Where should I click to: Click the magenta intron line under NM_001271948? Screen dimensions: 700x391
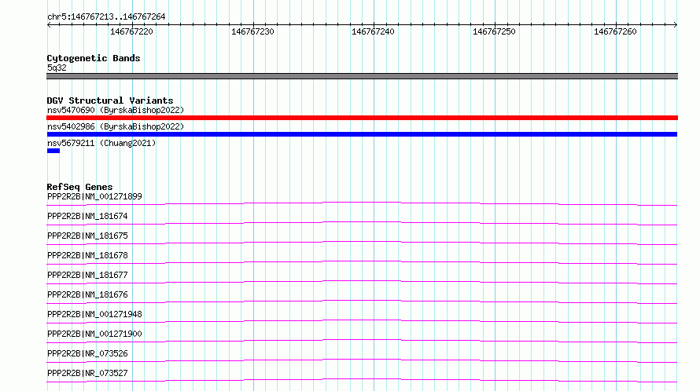[362, 320]
